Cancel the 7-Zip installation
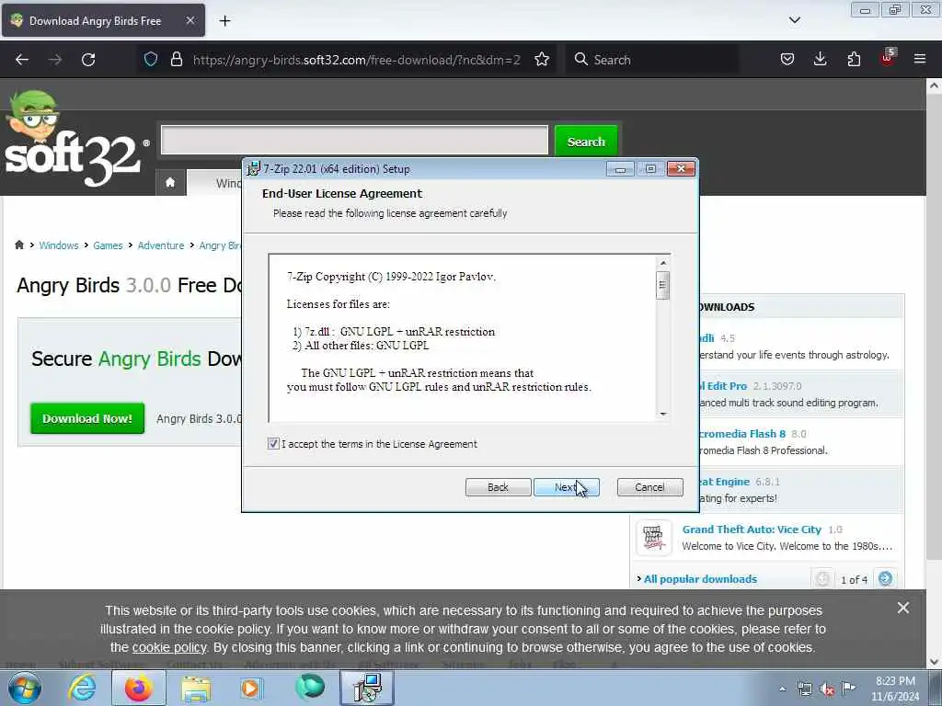Screen dimensions: 942x706 tap(649, 487)
